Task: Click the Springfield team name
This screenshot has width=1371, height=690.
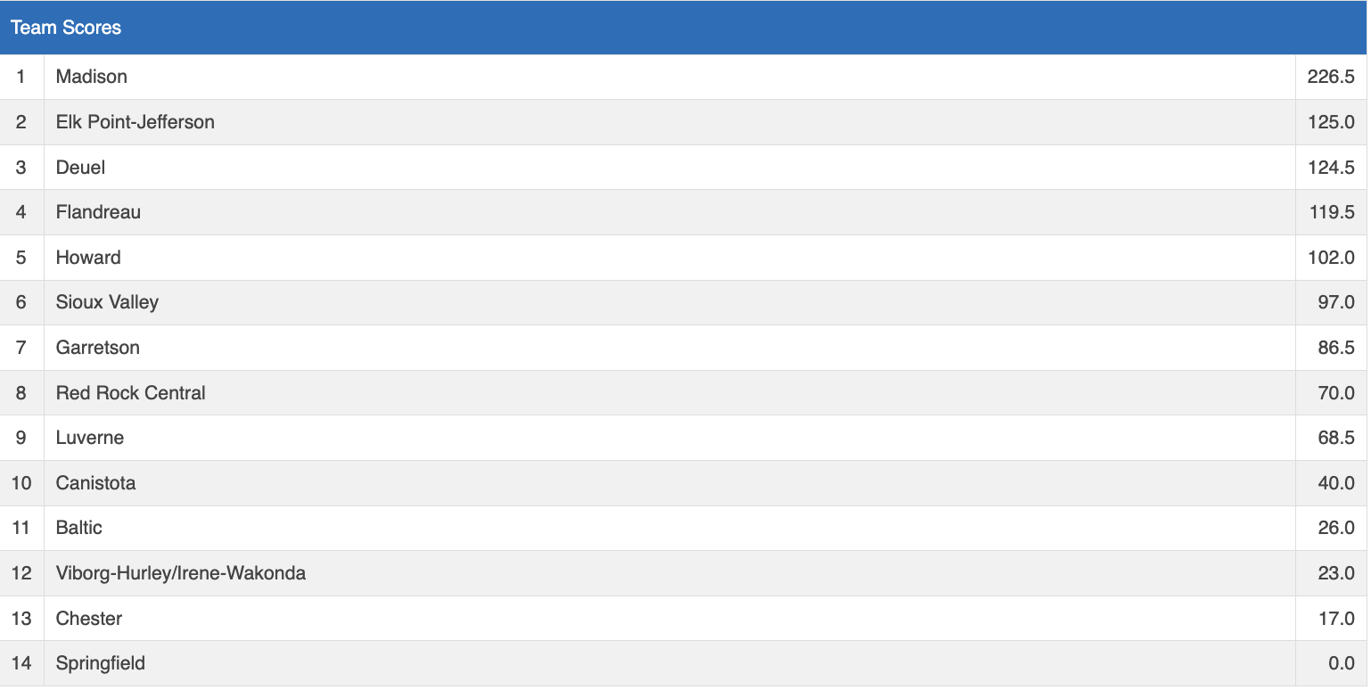Action: pyautogui.click(x=101, y=663)
